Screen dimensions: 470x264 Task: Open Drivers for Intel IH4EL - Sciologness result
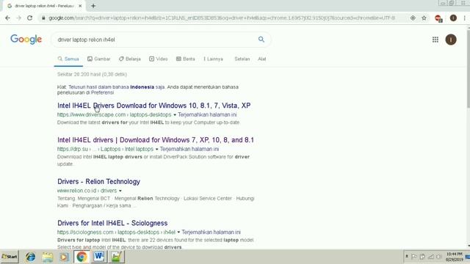(x=112, y=223)
